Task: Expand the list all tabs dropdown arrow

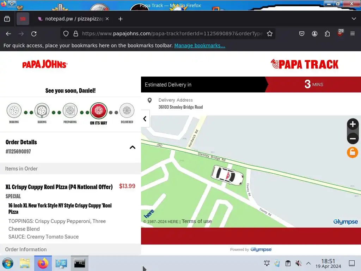Action: pyautogui.click(x=354, y=19)
